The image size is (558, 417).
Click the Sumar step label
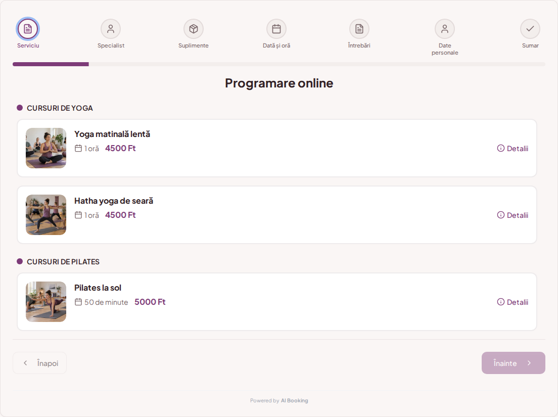pos(530,45)
